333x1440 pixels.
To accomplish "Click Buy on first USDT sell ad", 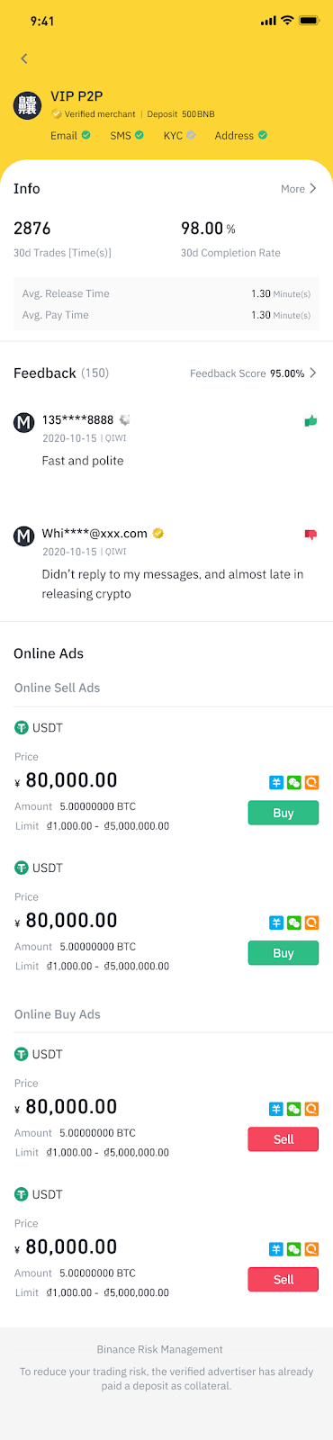I will click(x=283, y=813).
